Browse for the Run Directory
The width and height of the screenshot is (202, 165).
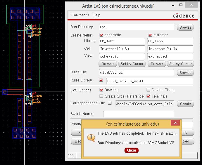pyautogui.click(x=185, y=27)
